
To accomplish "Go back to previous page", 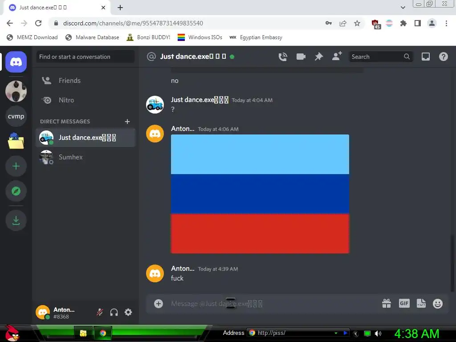I will coord(10,23).
